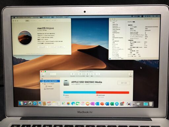Click the Restore toolbar icon in Disk Utility
169x127 pixels.
[92, 74]
